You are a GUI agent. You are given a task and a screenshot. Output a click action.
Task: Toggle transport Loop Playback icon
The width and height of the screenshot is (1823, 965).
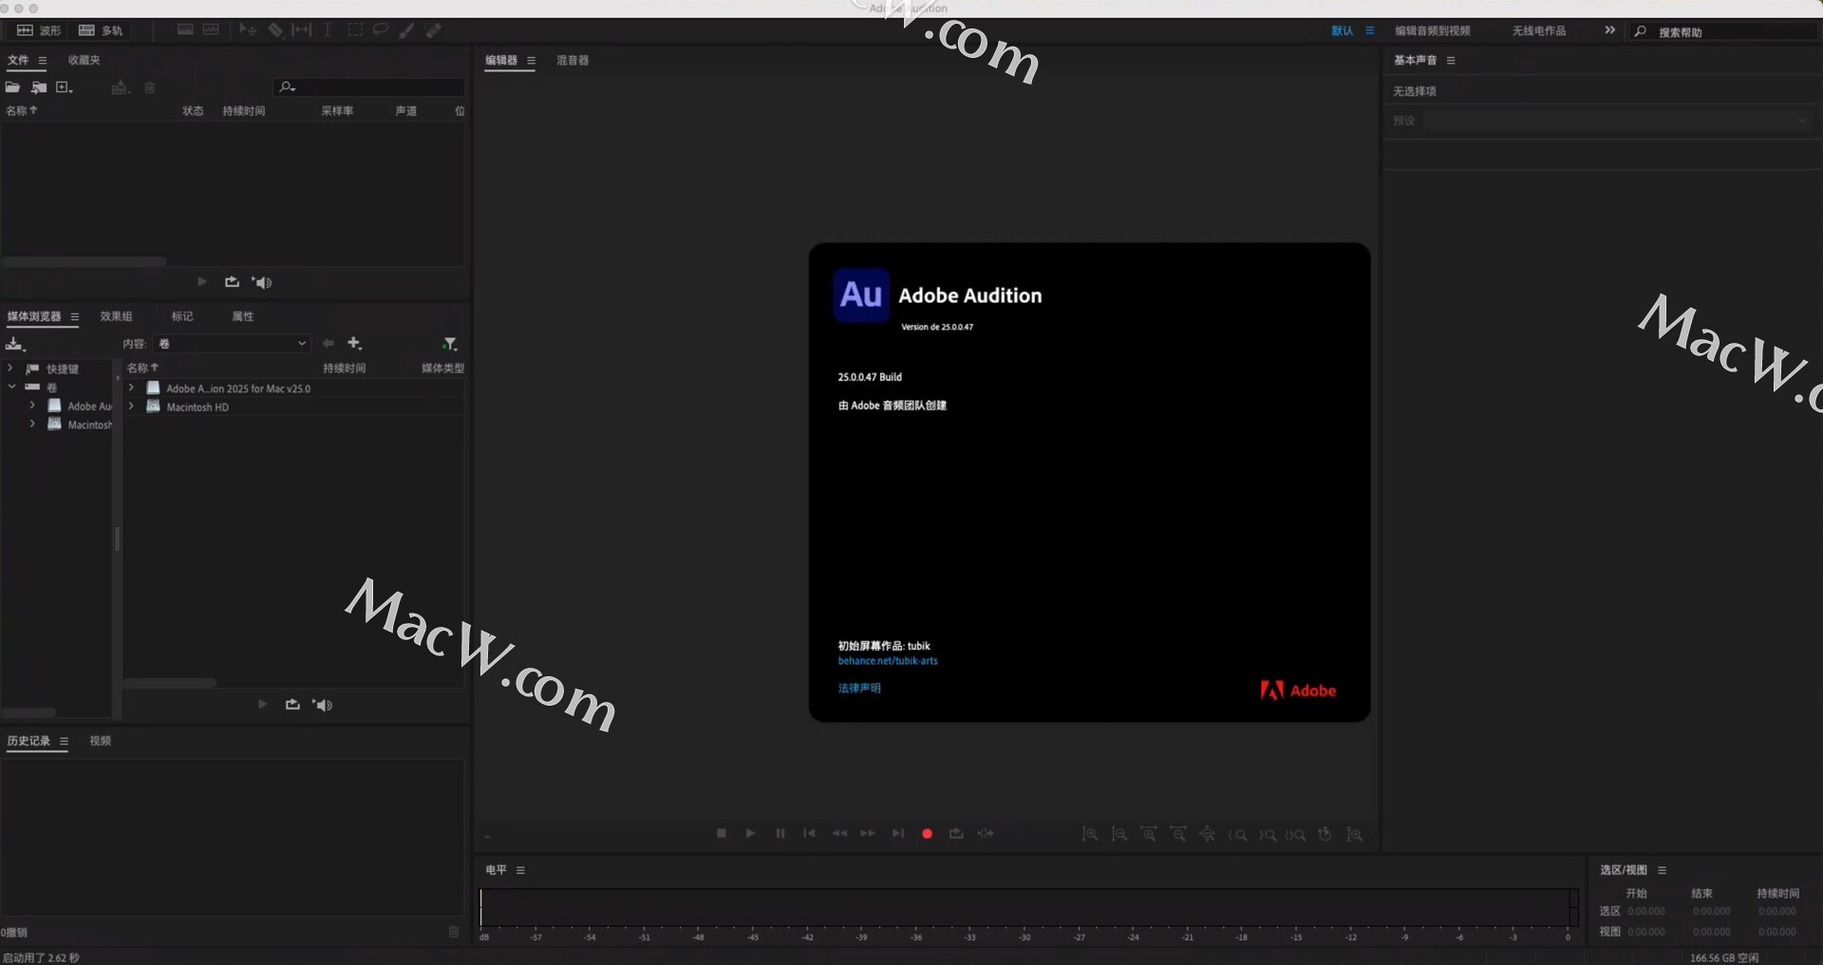point(956,833)
